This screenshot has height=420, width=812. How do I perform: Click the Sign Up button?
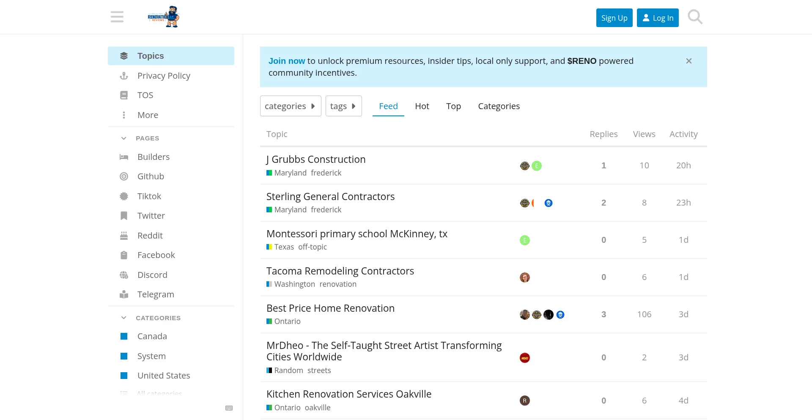(x=614, y=18)
